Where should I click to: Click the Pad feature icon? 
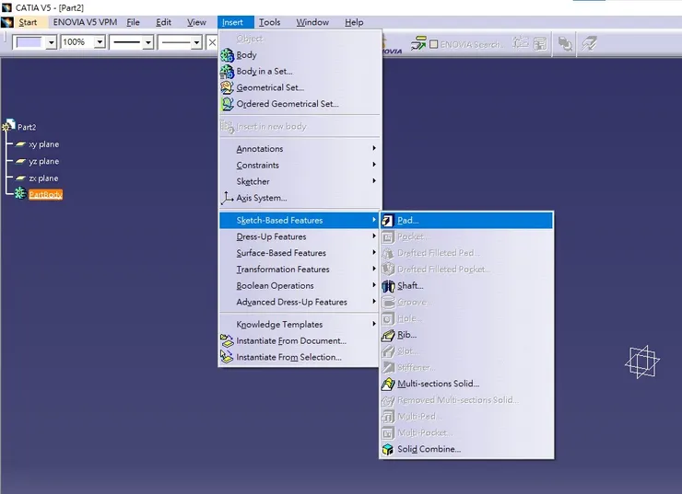coord(387,221)
